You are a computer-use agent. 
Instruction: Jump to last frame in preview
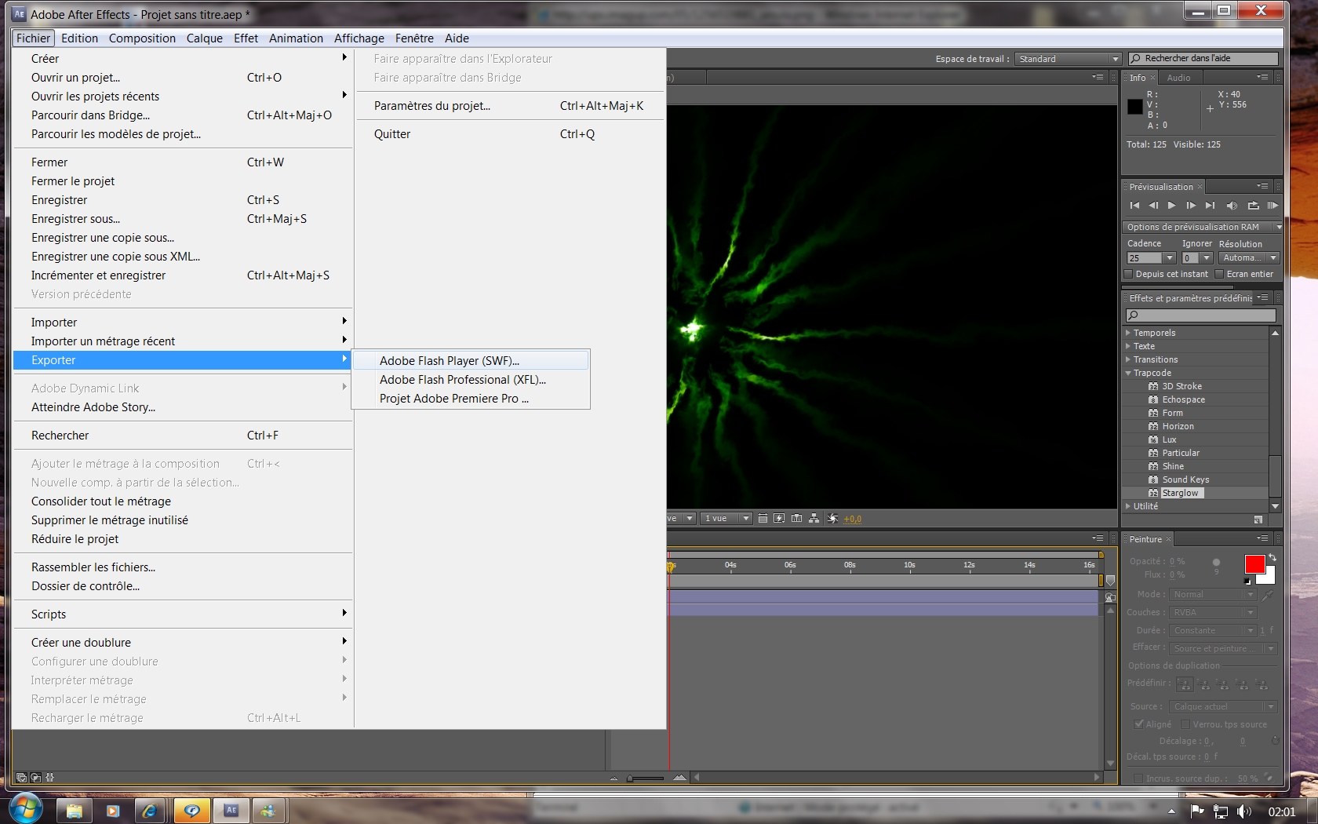pos(1210,206)
